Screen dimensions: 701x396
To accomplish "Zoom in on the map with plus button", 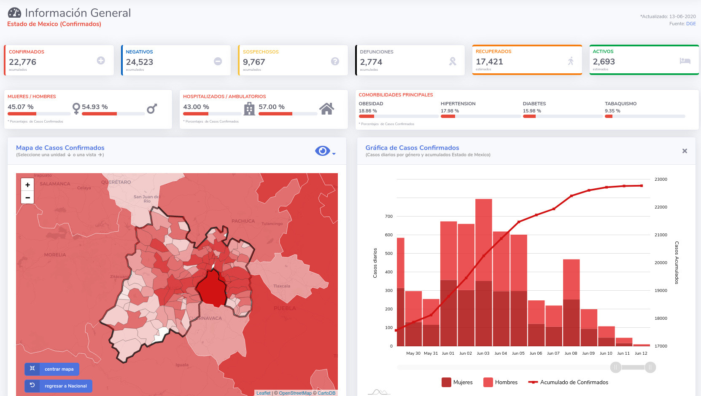I will coord(27,185).
